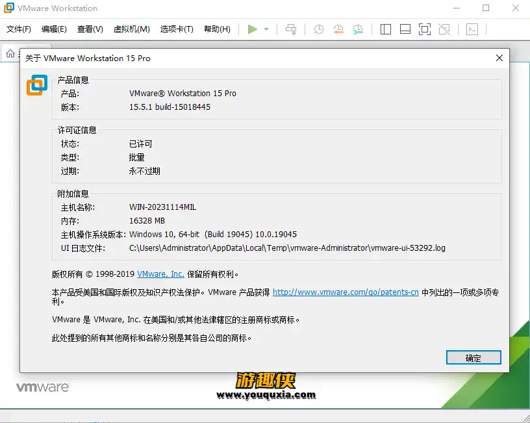Take a snapshot of the virtual machine
530x423 pixels.
tap(318, 29)
